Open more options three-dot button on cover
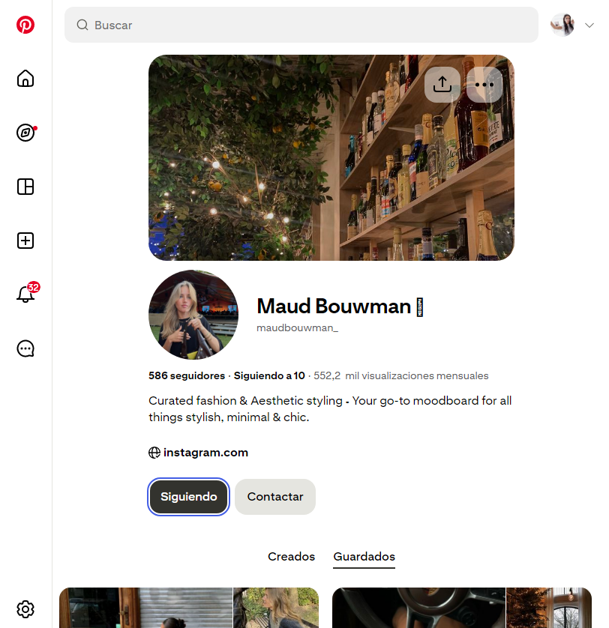The image size is (609, 628). click(484, 85)
